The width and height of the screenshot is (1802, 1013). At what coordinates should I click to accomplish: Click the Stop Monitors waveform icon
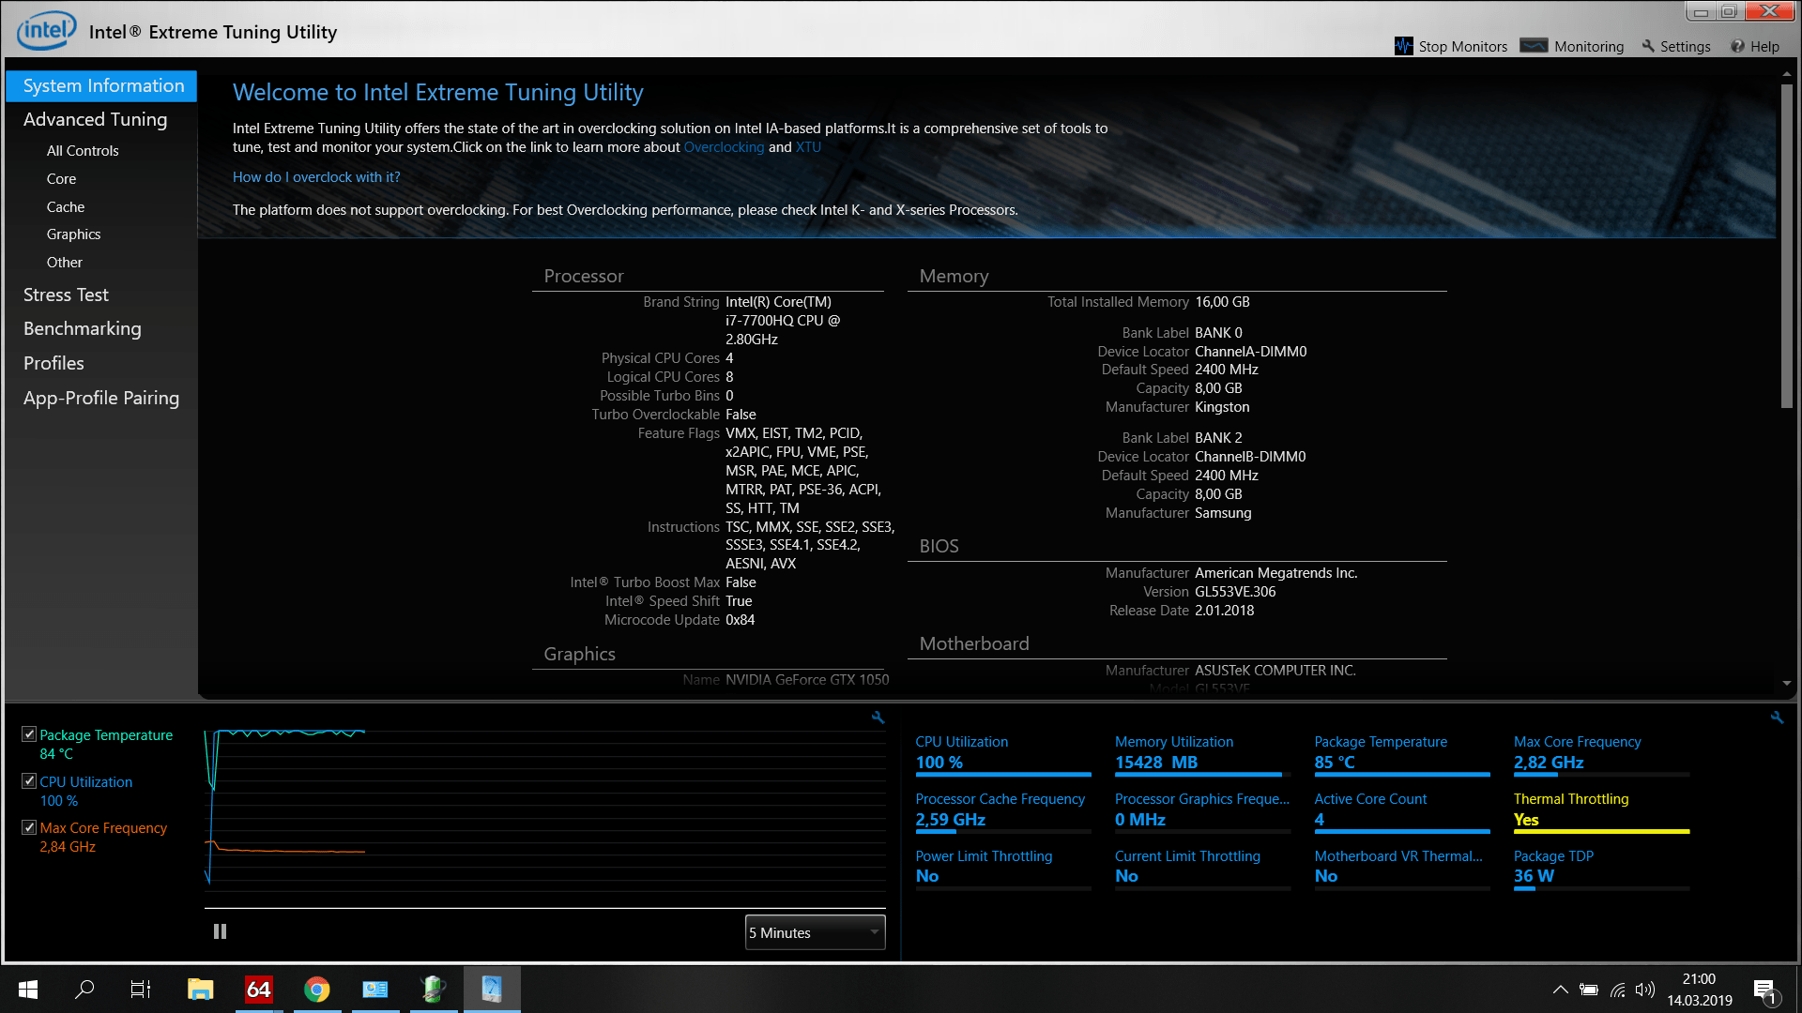click(x=1403, y=46)
